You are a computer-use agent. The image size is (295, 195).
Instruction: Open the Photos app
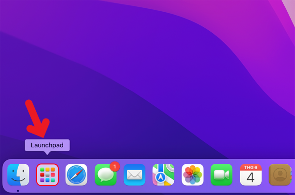pos(192,175)
